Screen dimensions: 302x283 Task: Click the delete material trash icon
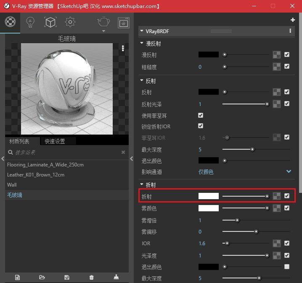tap(92, 277)
